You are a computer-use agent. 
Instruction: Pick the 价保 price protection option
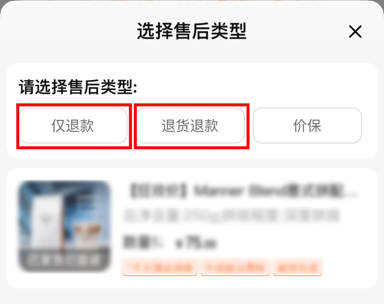[x=307, y=125]
